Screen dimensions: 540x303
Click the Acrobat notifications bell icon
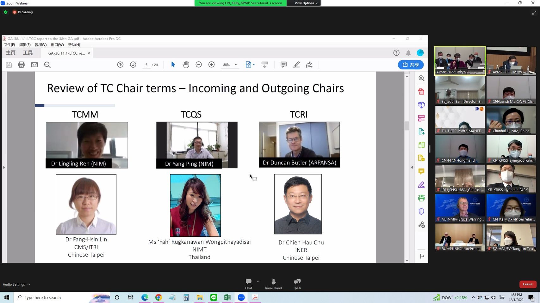pyautogui.click(x=408, y=53)
